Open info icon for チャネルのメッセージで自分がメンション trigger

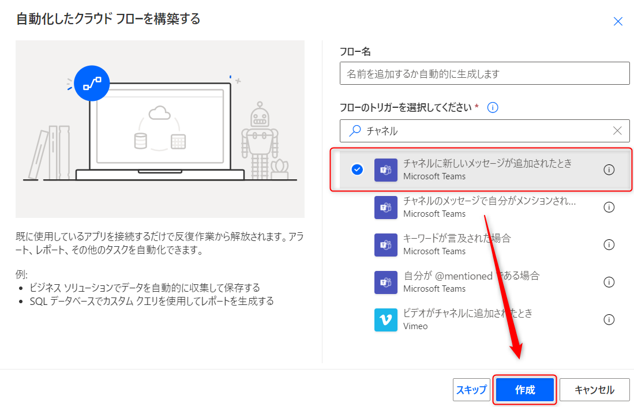pos(609,207)
